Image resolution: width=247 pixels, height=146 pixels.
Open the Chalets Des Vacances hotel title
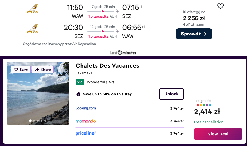[107, 65]
